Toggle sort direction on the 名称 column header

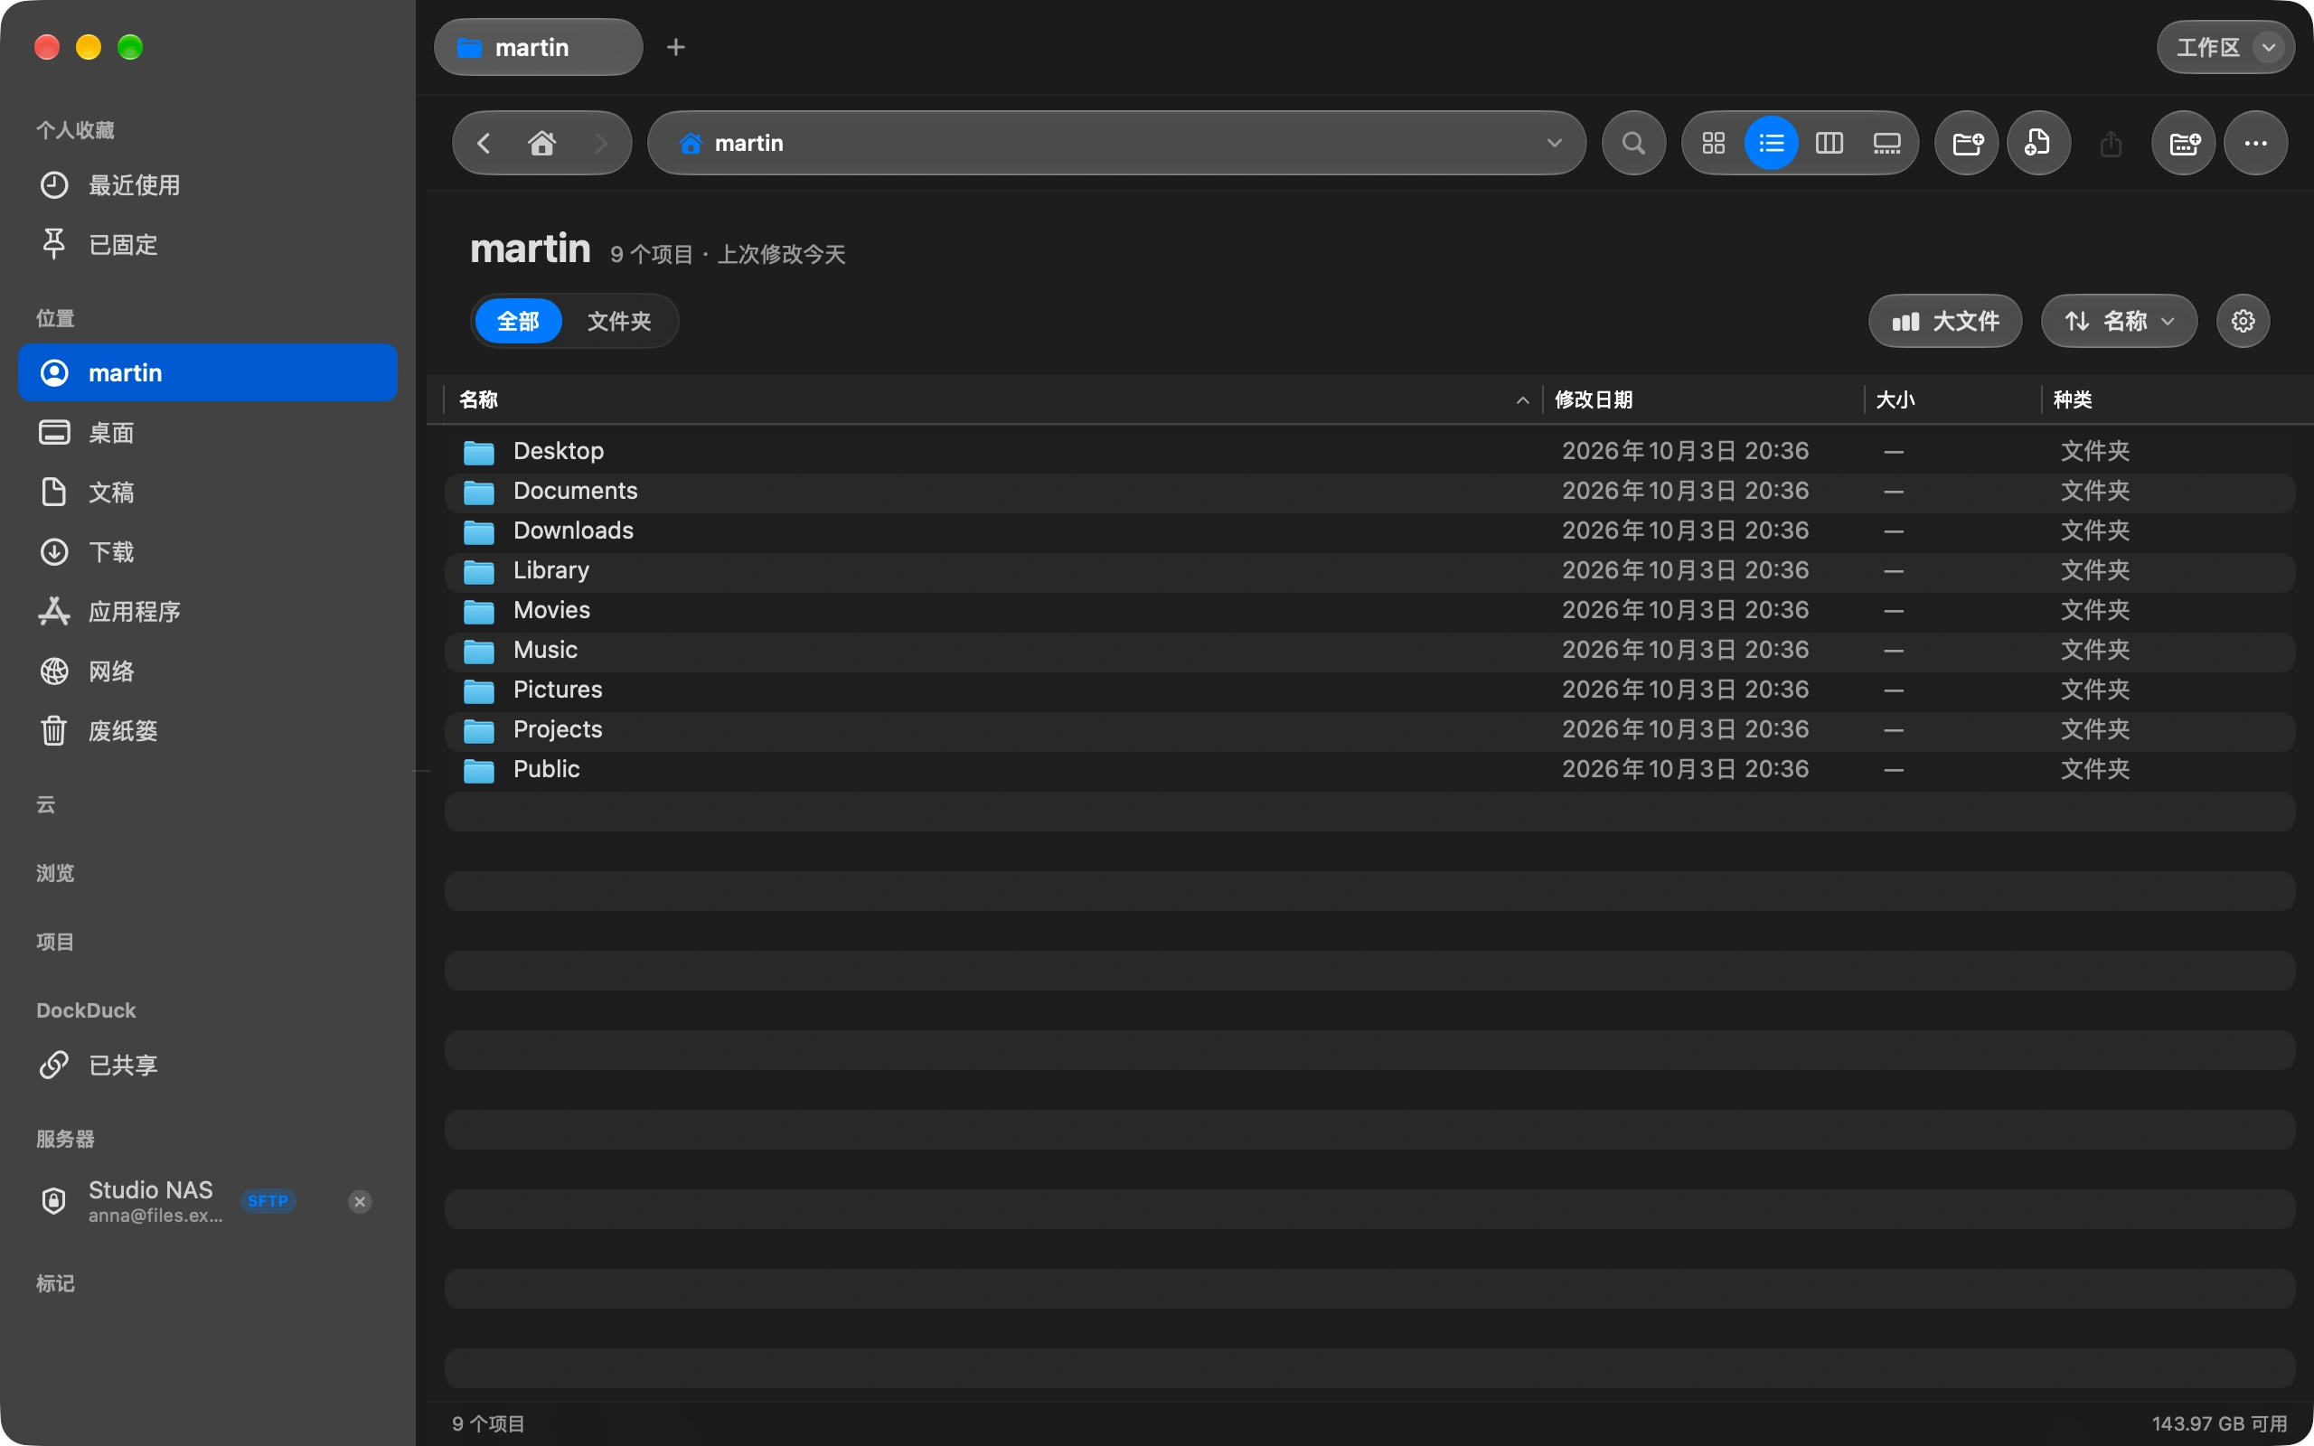click(x=992, y=399)
